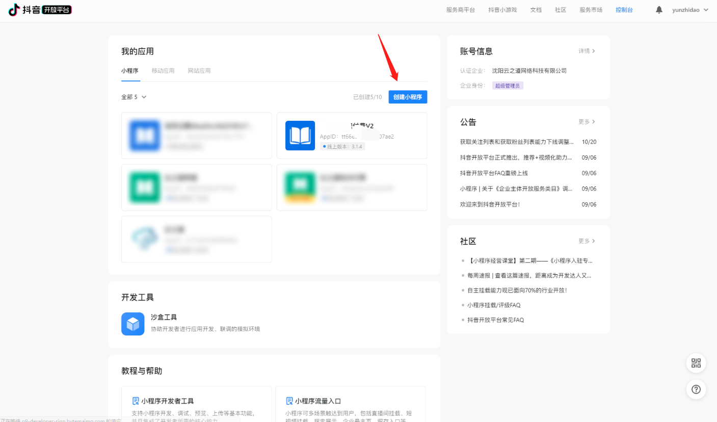This screenshot has width=717, height=422.
Task: Open 服务商平台 in top navigation
Action: pos(460,10)
